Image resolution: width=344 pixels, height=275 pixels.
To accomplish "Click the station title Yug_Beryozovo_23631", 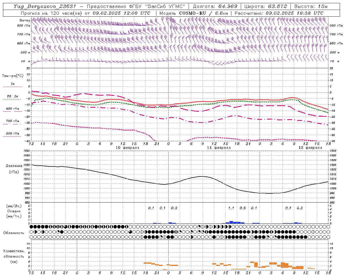I will click(x=45, y=6).
